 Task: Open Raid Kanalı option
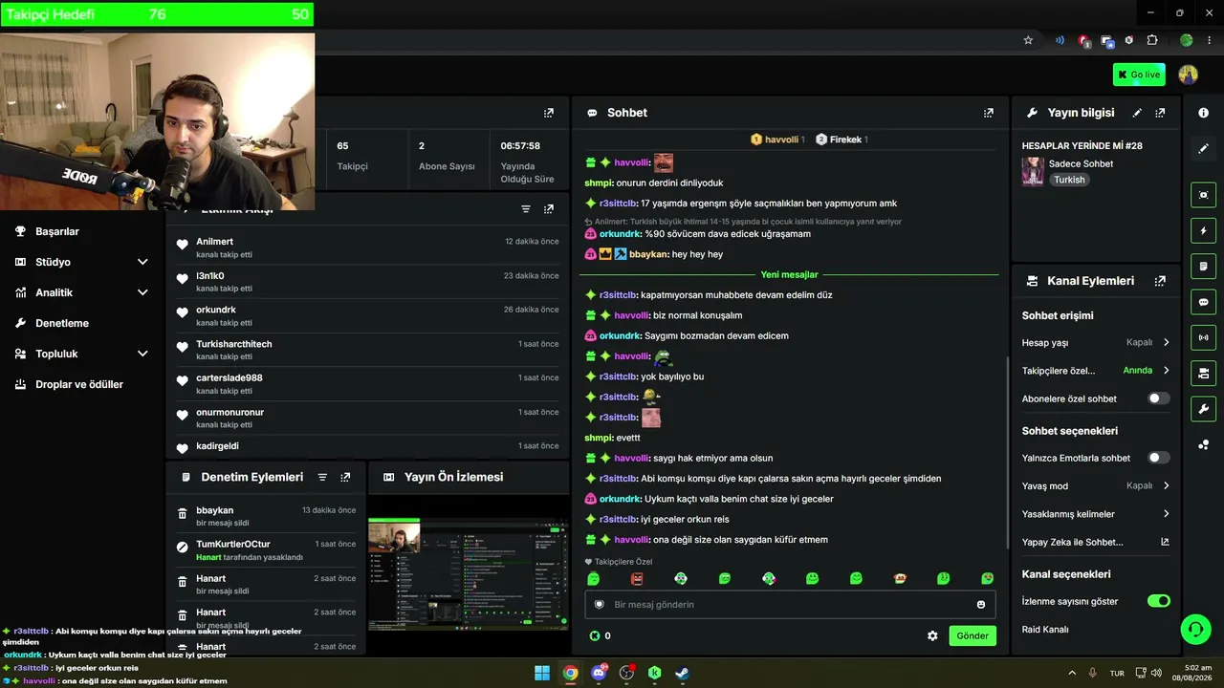[1045, 629]
